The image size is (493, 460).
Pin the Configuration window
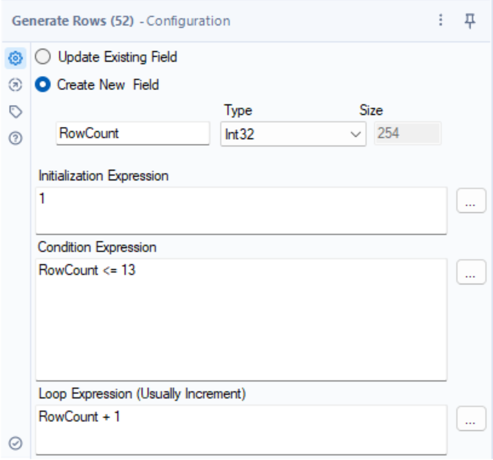tap(469, 21)
